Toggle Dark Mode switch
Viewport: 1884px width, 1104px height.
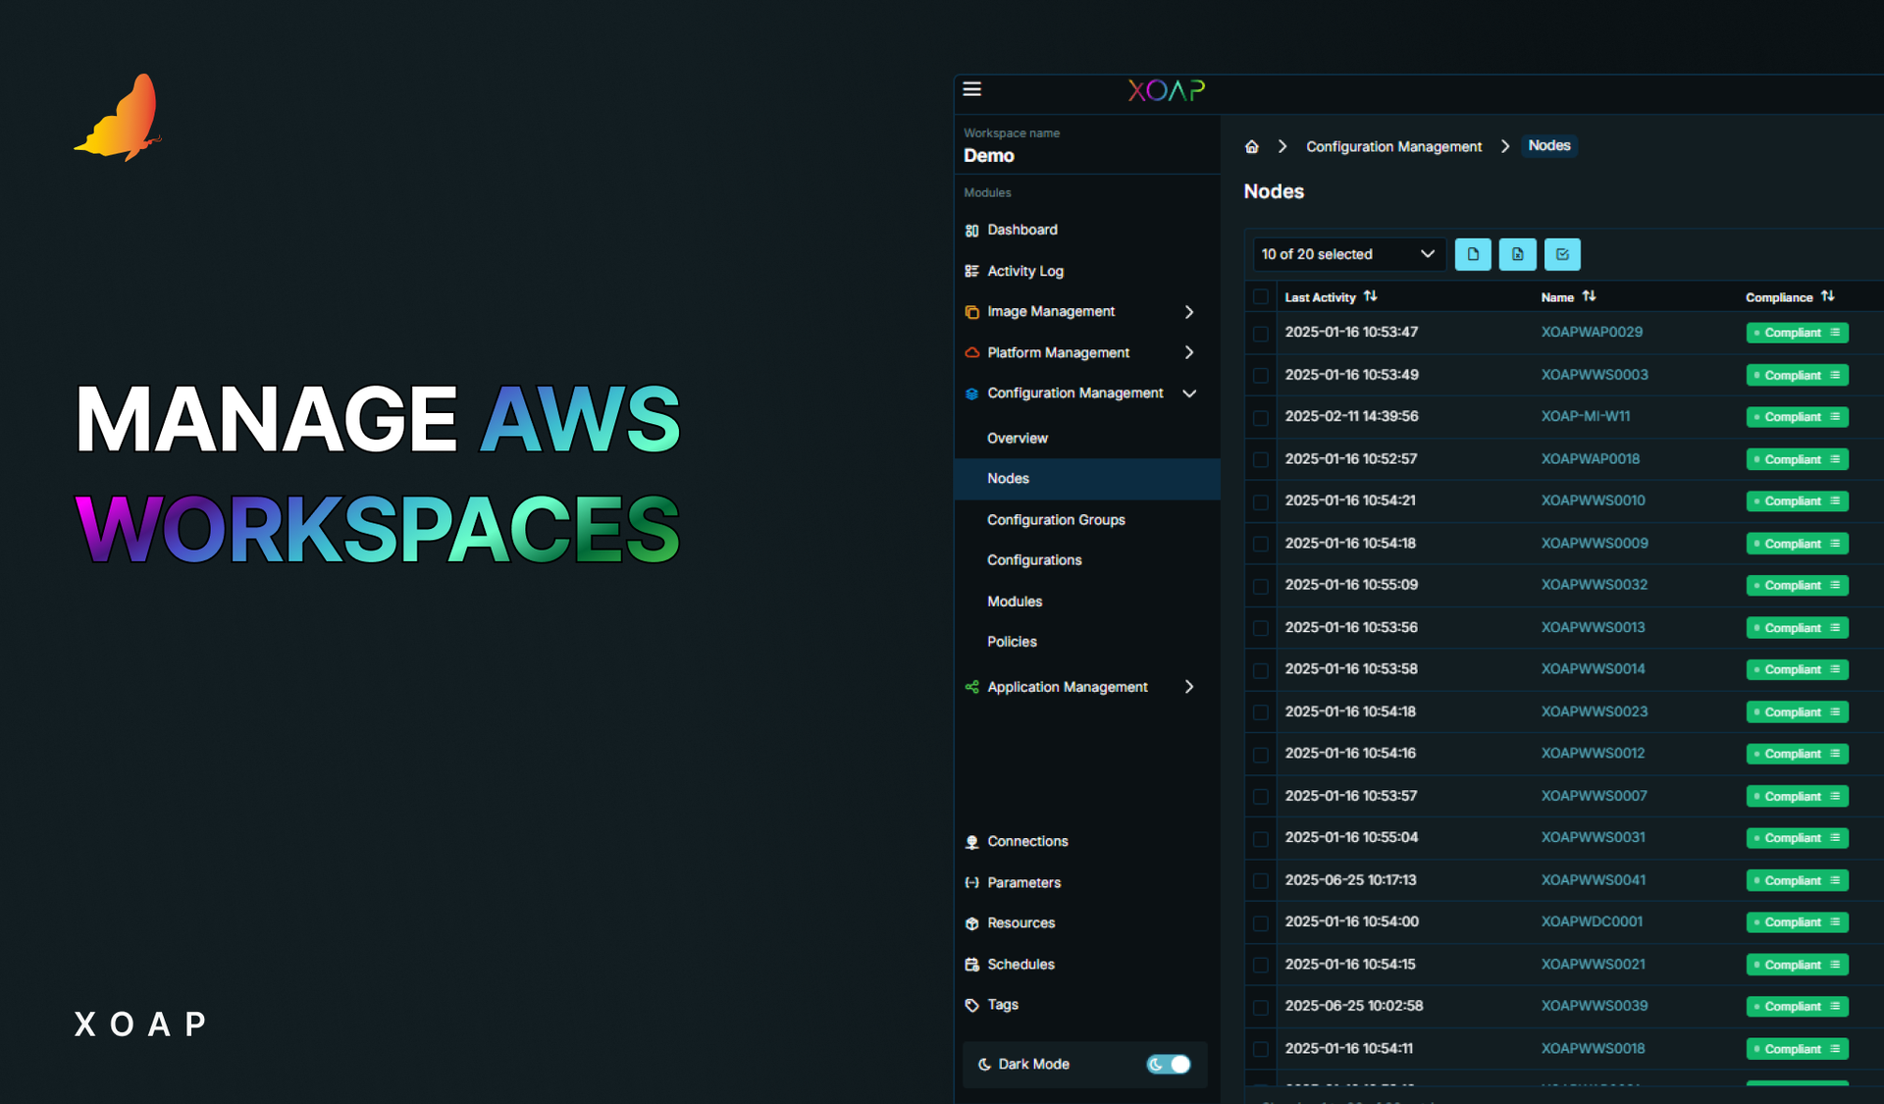click(x=1168, y=1064)
